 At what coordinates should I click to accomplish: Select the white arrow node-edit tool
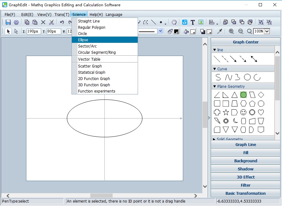pyautogui.click(x=16, y=31)
